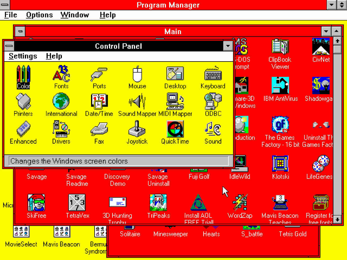Open the Program Manager File menu

tap(11, 15)
